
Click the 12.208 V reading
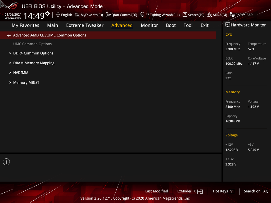(232, 150)
